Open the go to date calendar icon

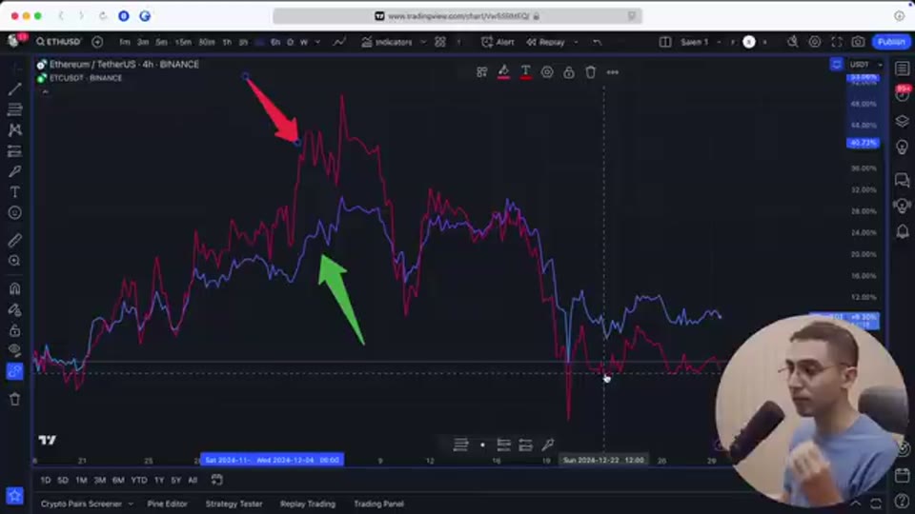[216, 480]
